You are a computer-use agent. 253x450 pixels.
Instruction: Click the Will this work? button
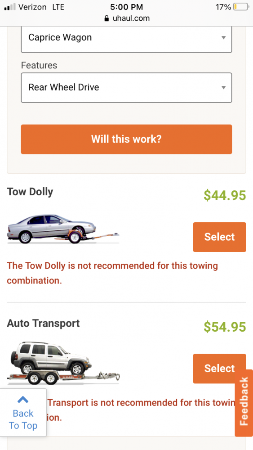(x=126, y=139)
